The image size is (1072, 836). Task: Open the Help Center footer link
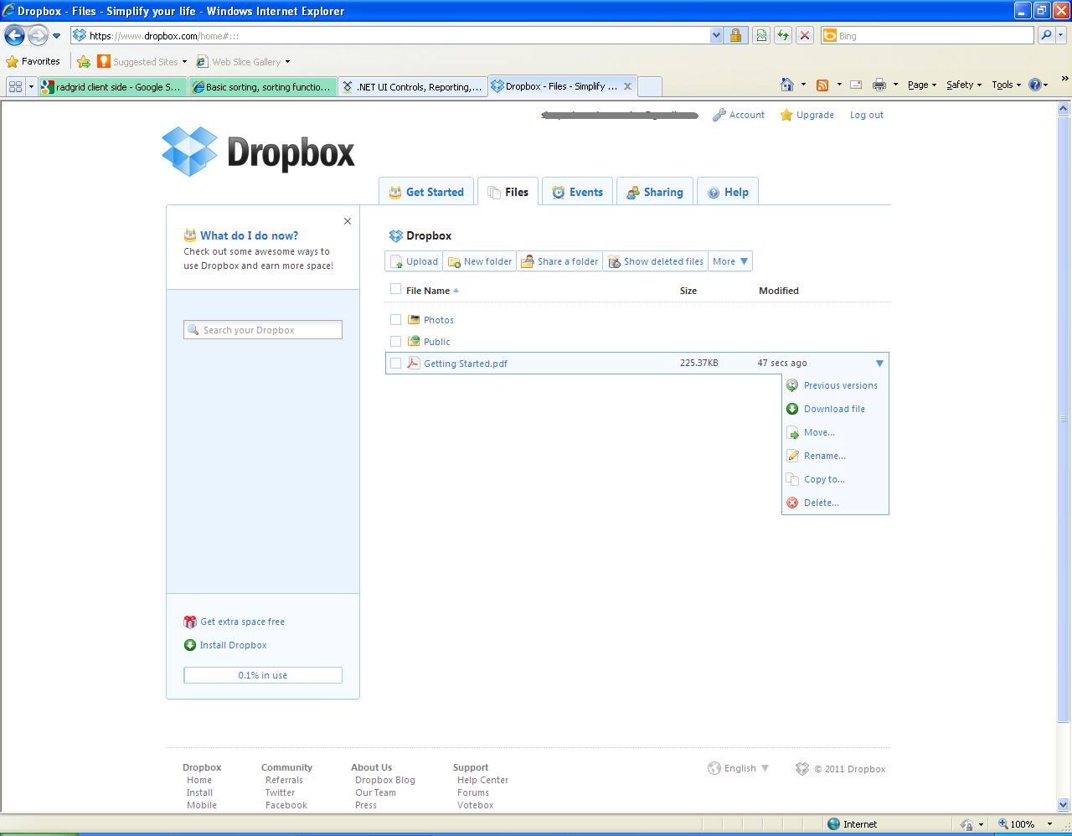click(x=483, y=780)
